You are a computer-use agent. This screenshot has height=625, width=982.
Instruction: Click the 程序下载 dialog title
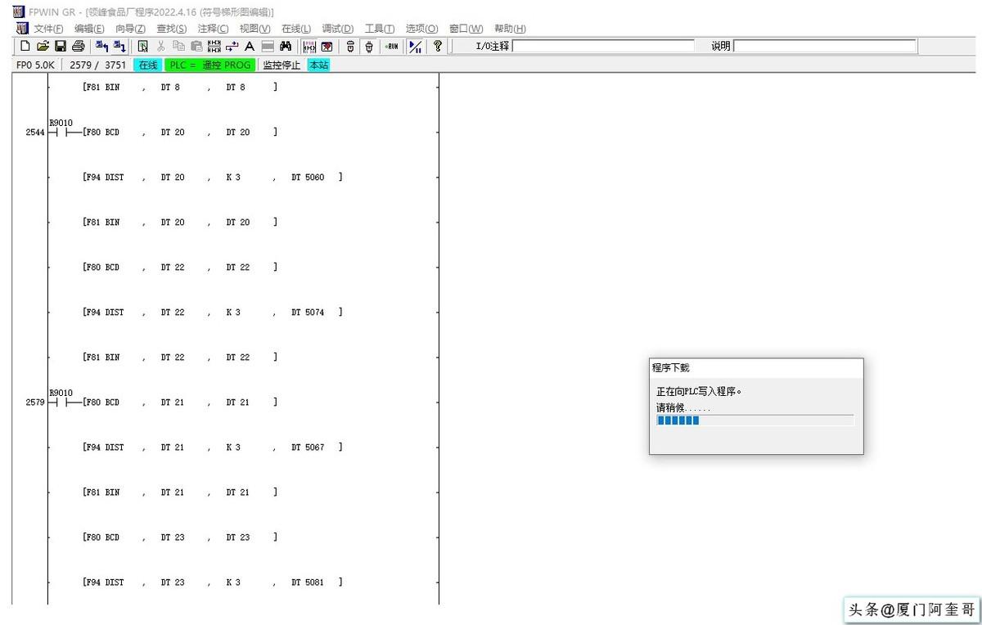click(x=670, y=368)
